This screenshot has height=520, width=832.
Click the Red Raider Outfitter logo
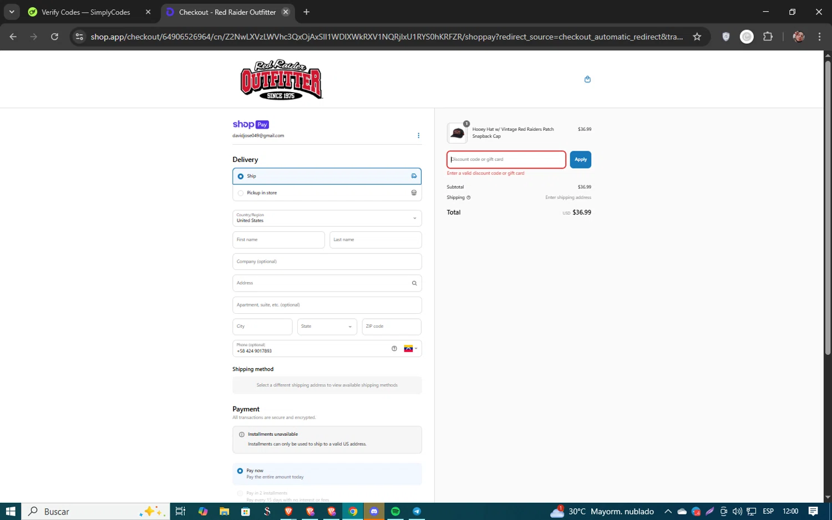(x=281, y=80)
